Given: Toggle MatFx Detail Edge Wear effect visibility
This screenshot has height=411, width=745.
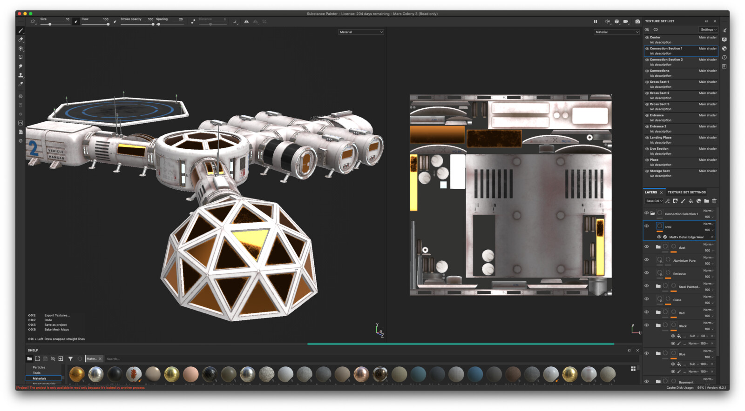Looking at the screenshot, I should 659,237.
